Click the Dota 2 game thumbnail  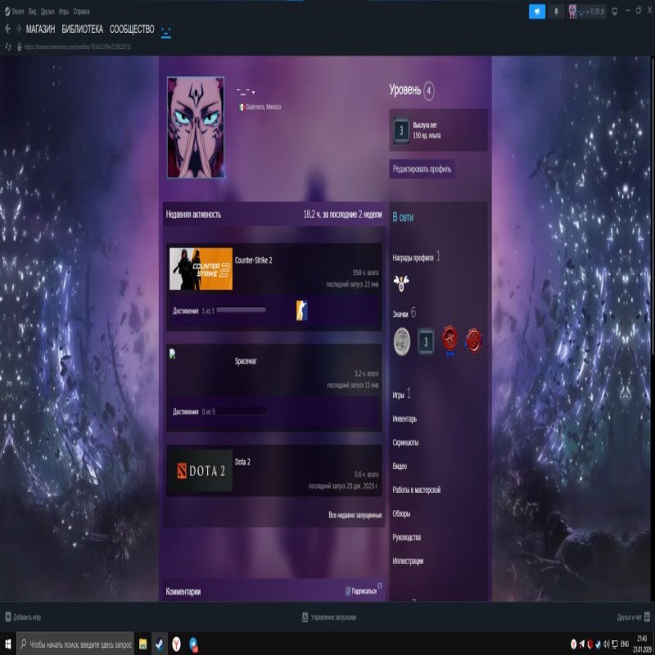click(x=200, y=470)
